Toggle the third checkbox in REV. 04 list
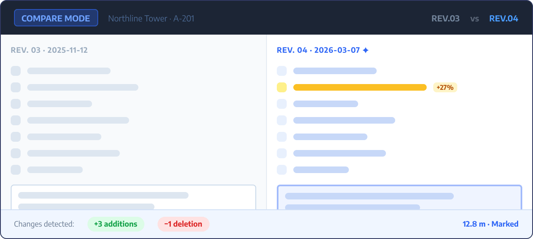Image resolution: width=533 pixels, height=239 pixels. 282,104
